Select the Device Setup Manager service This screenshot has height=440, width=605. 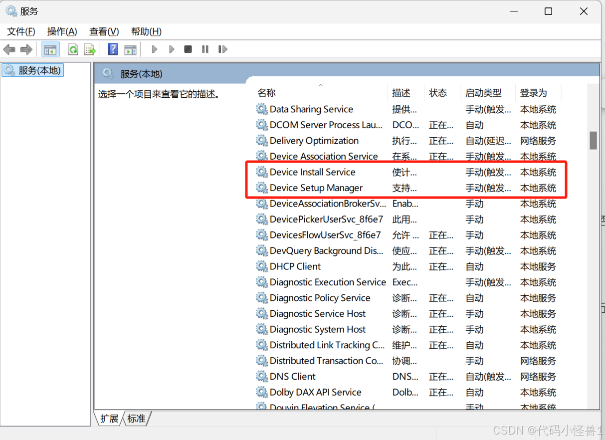316,188
